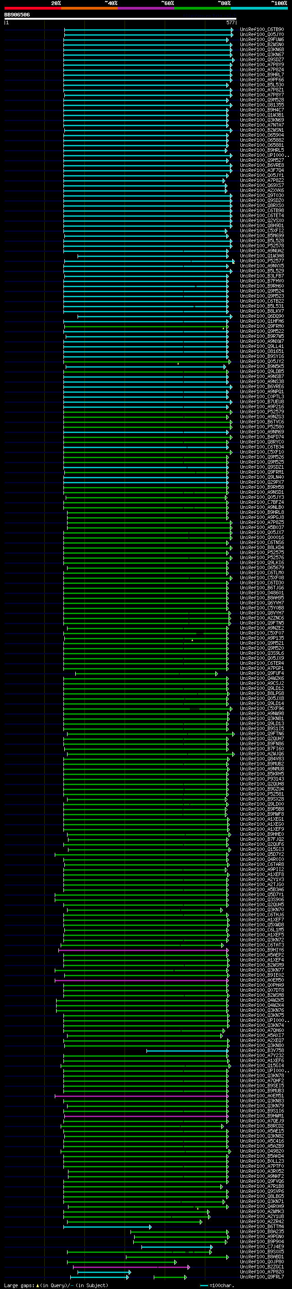Click the cyan alignment bar for UniRef100_B6TTM4
Viewport: 292px width, 1289px height.
click(x=107, y=1226)
